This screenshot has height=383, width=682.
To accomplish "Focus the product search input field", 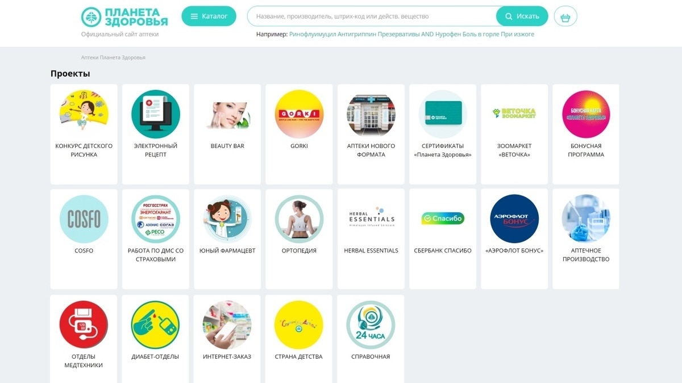I will [372, 16].
